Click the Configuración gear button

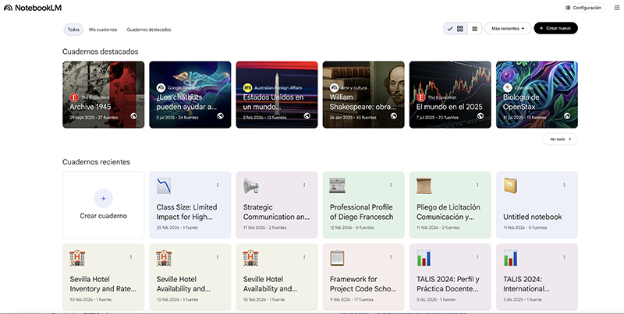point(583,8)
